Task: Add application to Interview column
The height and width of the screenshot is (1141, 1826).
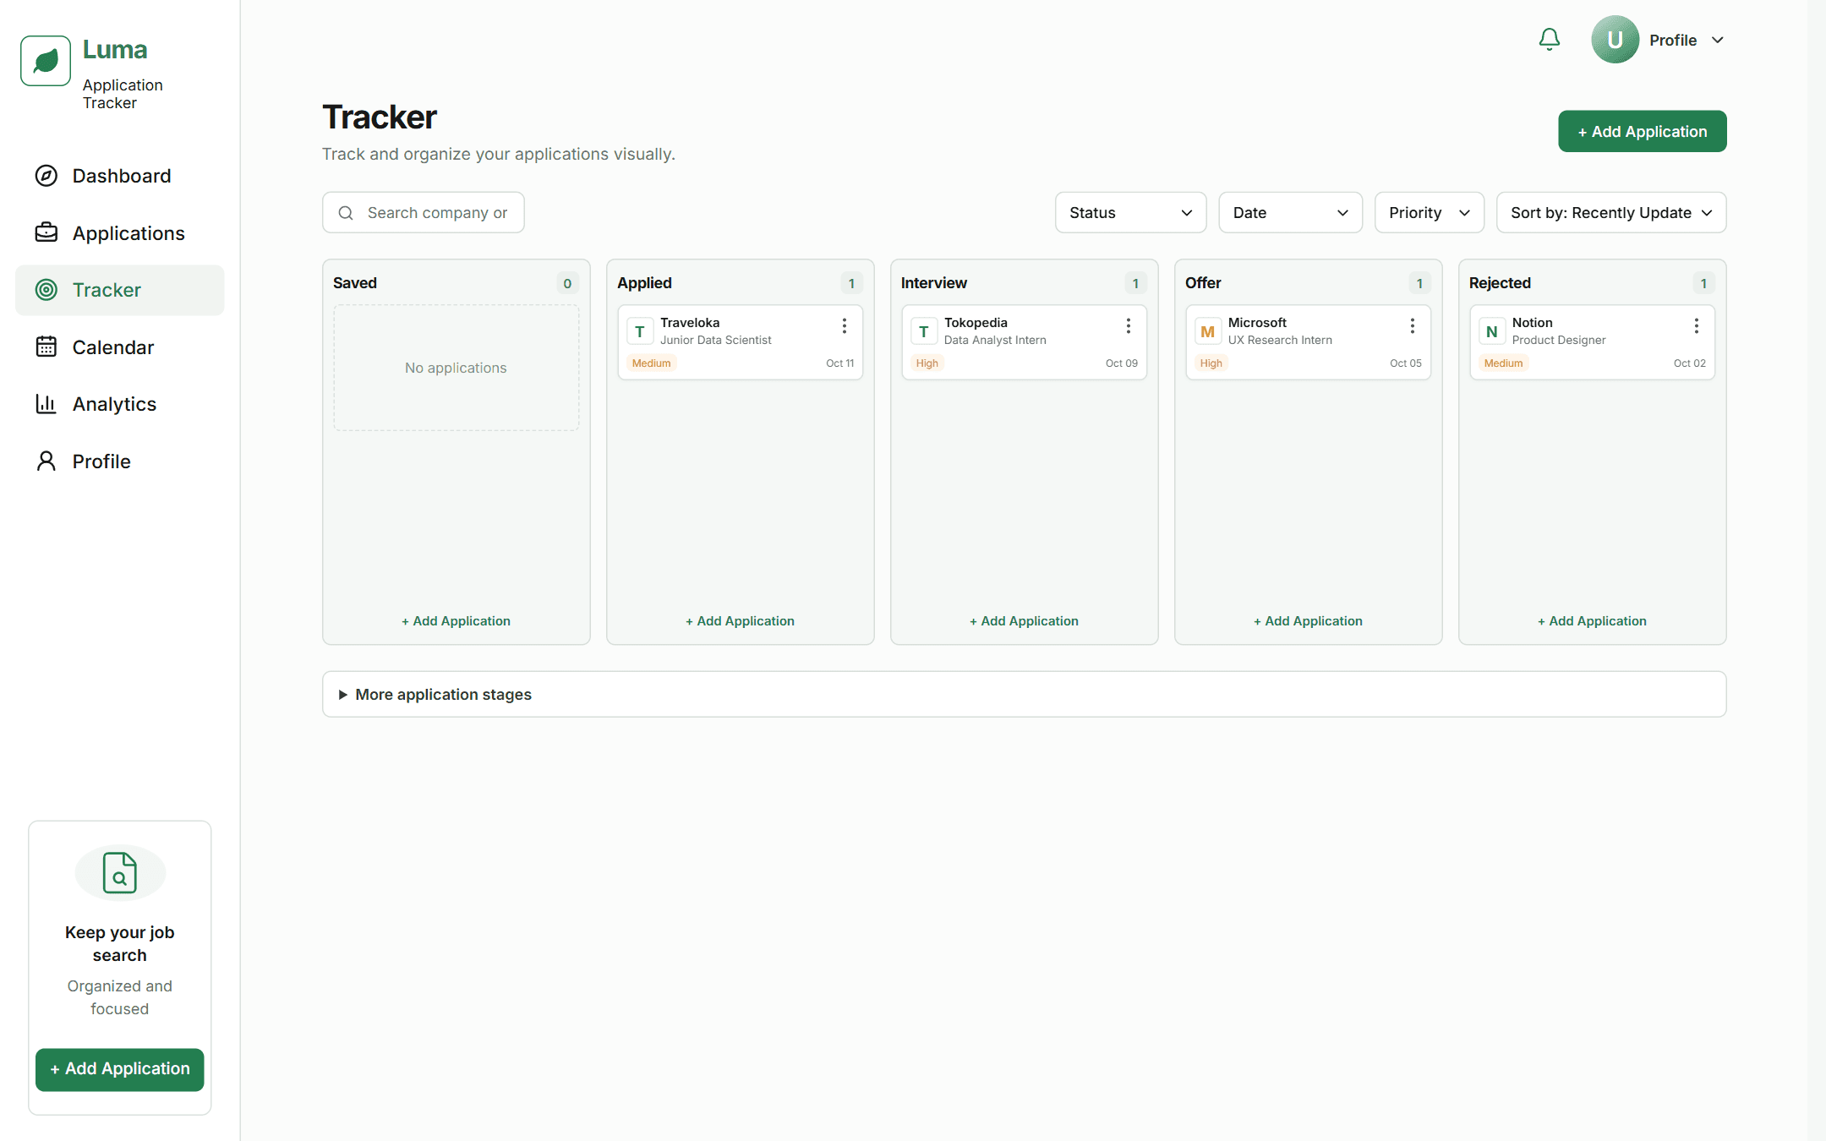Action: (x=1024, y=621)
